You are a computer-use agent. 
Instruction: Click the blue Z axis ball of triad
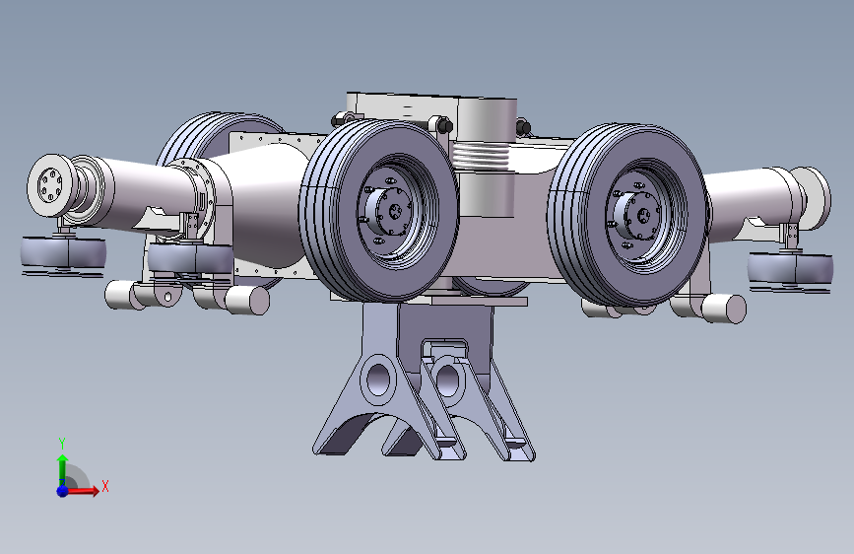(x=62, y=491)
